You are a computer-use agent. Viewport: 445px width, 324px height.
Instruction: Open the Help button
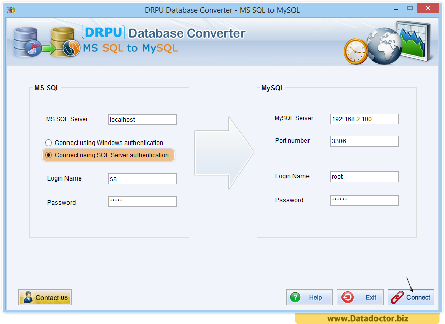click(x=309, y=297)
